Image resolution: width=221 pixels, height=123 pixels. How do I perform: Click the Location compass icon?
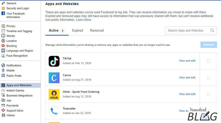3,41
